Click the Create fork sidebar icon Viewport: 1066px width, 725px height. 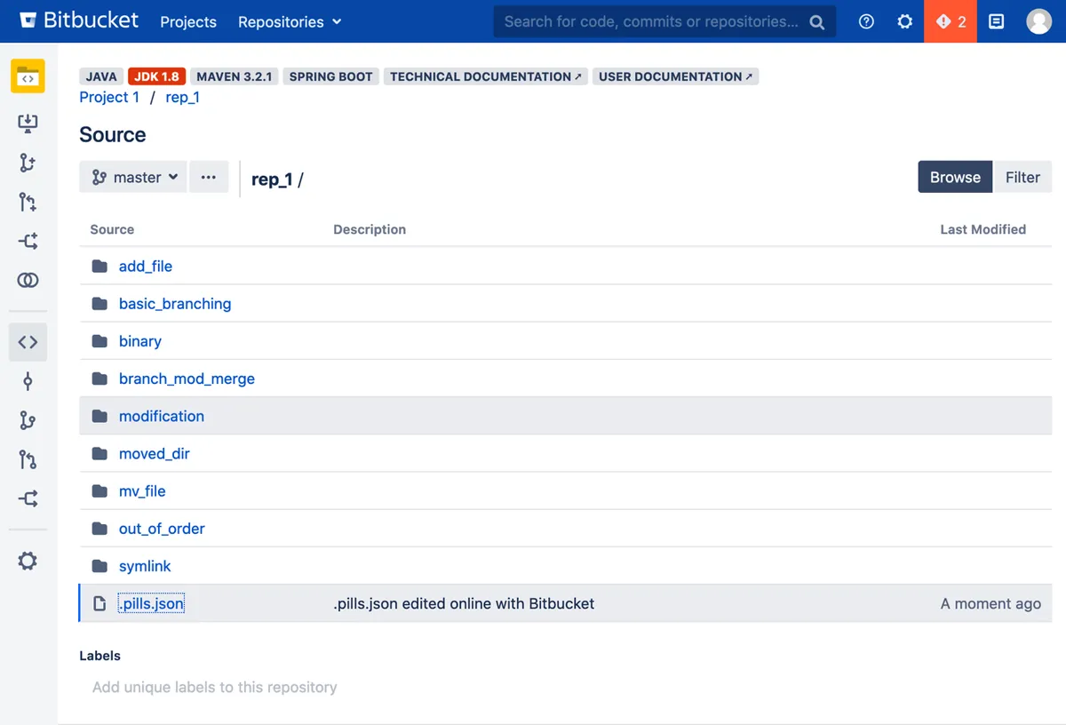tap(28, 242)
